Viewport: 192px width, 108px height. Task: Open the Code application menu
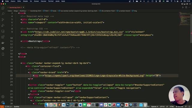click(7, 1)
